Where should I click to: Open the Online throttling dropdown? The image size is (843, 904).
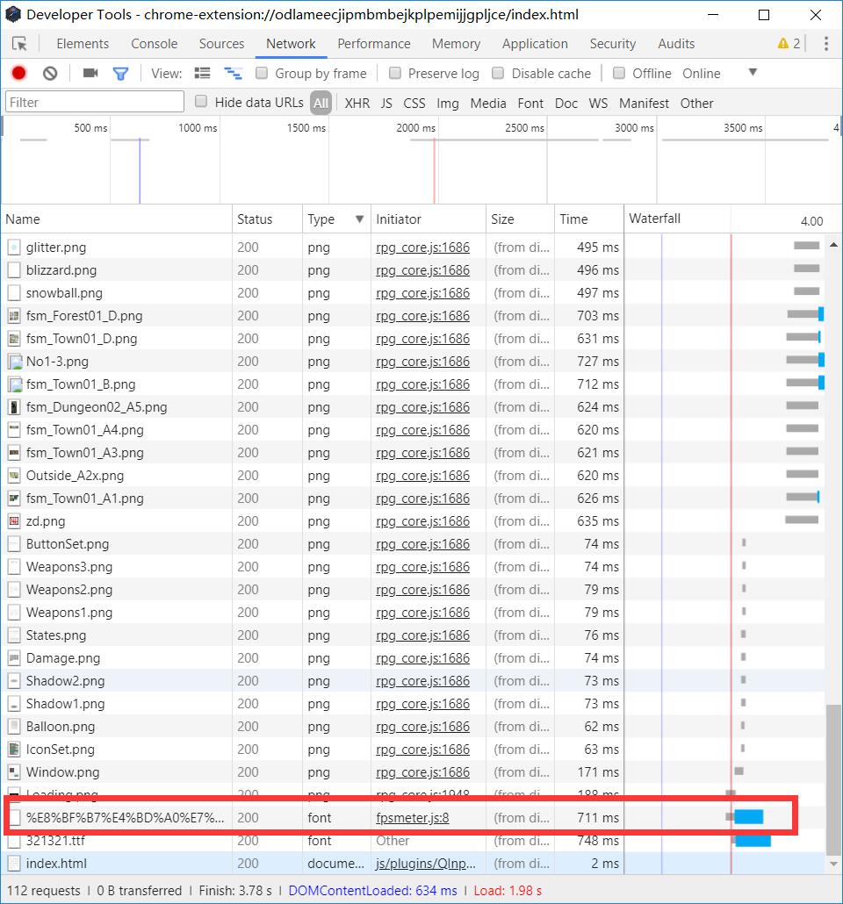720,73
